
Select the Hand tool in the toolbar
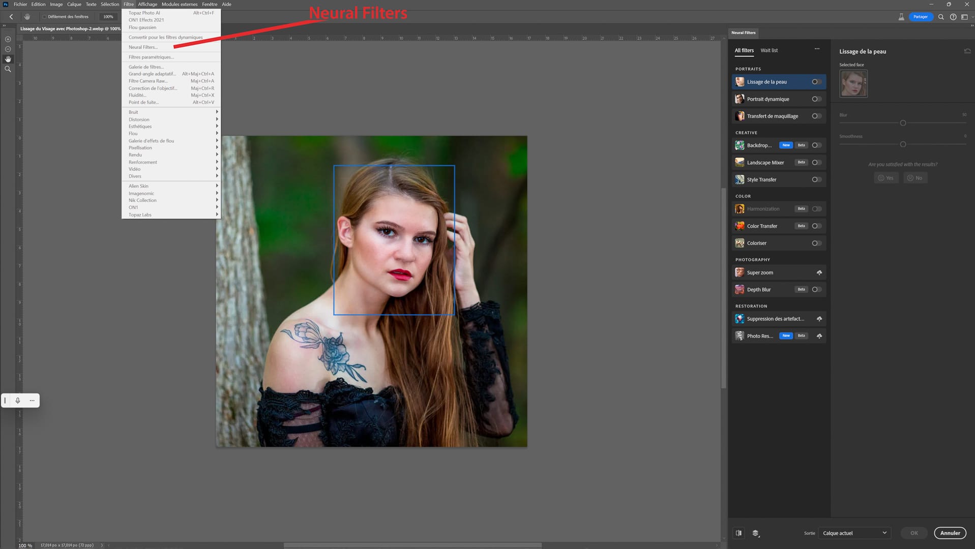click(x=8, y=59)
